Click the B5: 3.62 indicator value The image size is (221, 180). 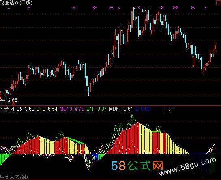point(26,109)
